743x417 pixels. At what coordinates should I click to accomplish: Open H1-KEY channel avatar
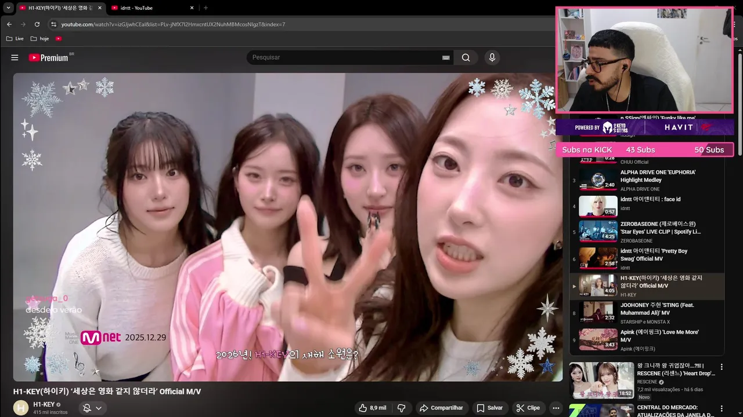[x=21, y=408]
